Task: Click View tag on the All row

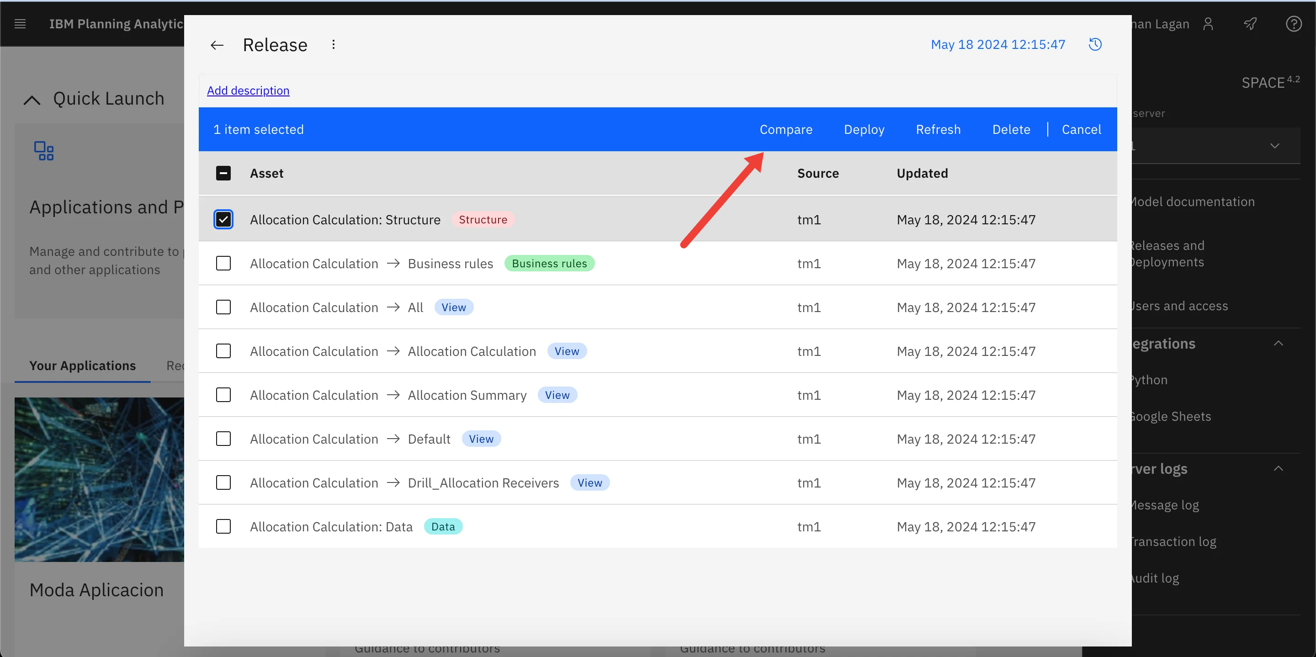Action: tap(454, 307)
